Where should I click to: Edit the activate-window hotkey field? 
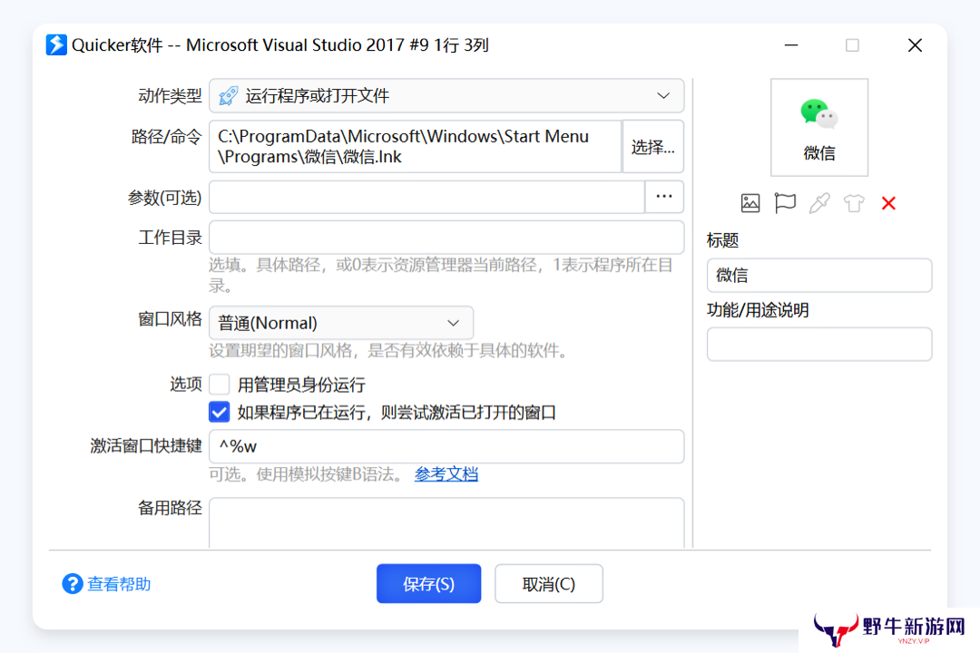coord(446,446)
